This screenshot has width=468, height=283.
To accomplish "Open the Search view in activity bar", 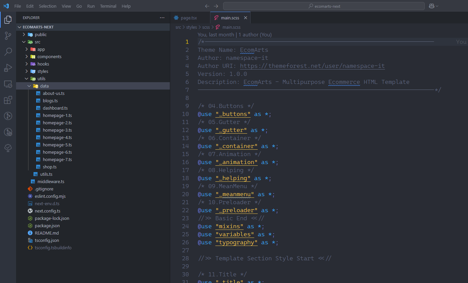I will click(8, 52).
